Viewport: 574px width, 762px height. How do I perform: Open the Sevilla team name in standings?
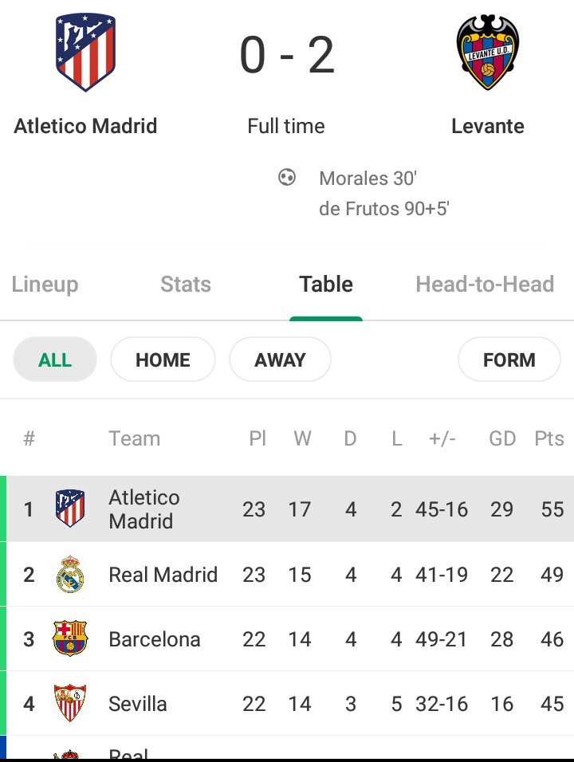pyautogui.click(x=138, y=704)
